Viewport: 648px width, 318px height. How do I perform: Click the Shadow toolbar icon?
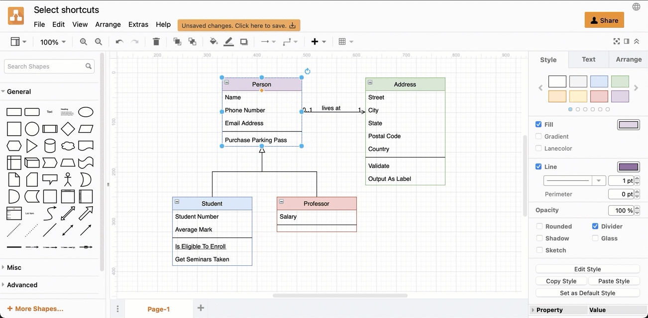(244, 41)
